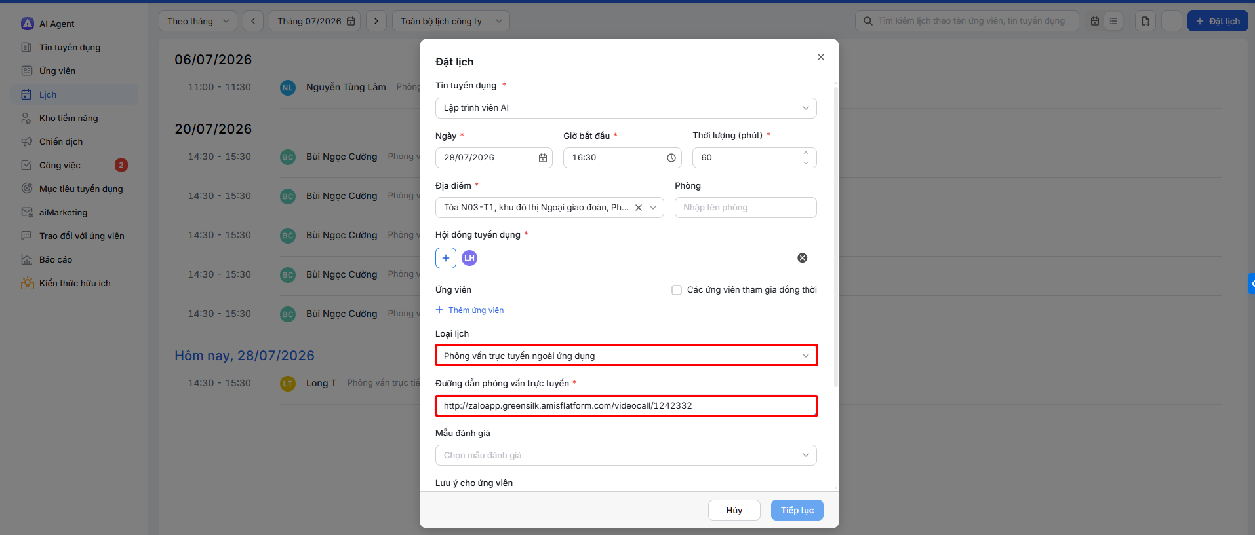
Task: Go to Chiến dịch in sidebar
Action: (x=61, y=141)
